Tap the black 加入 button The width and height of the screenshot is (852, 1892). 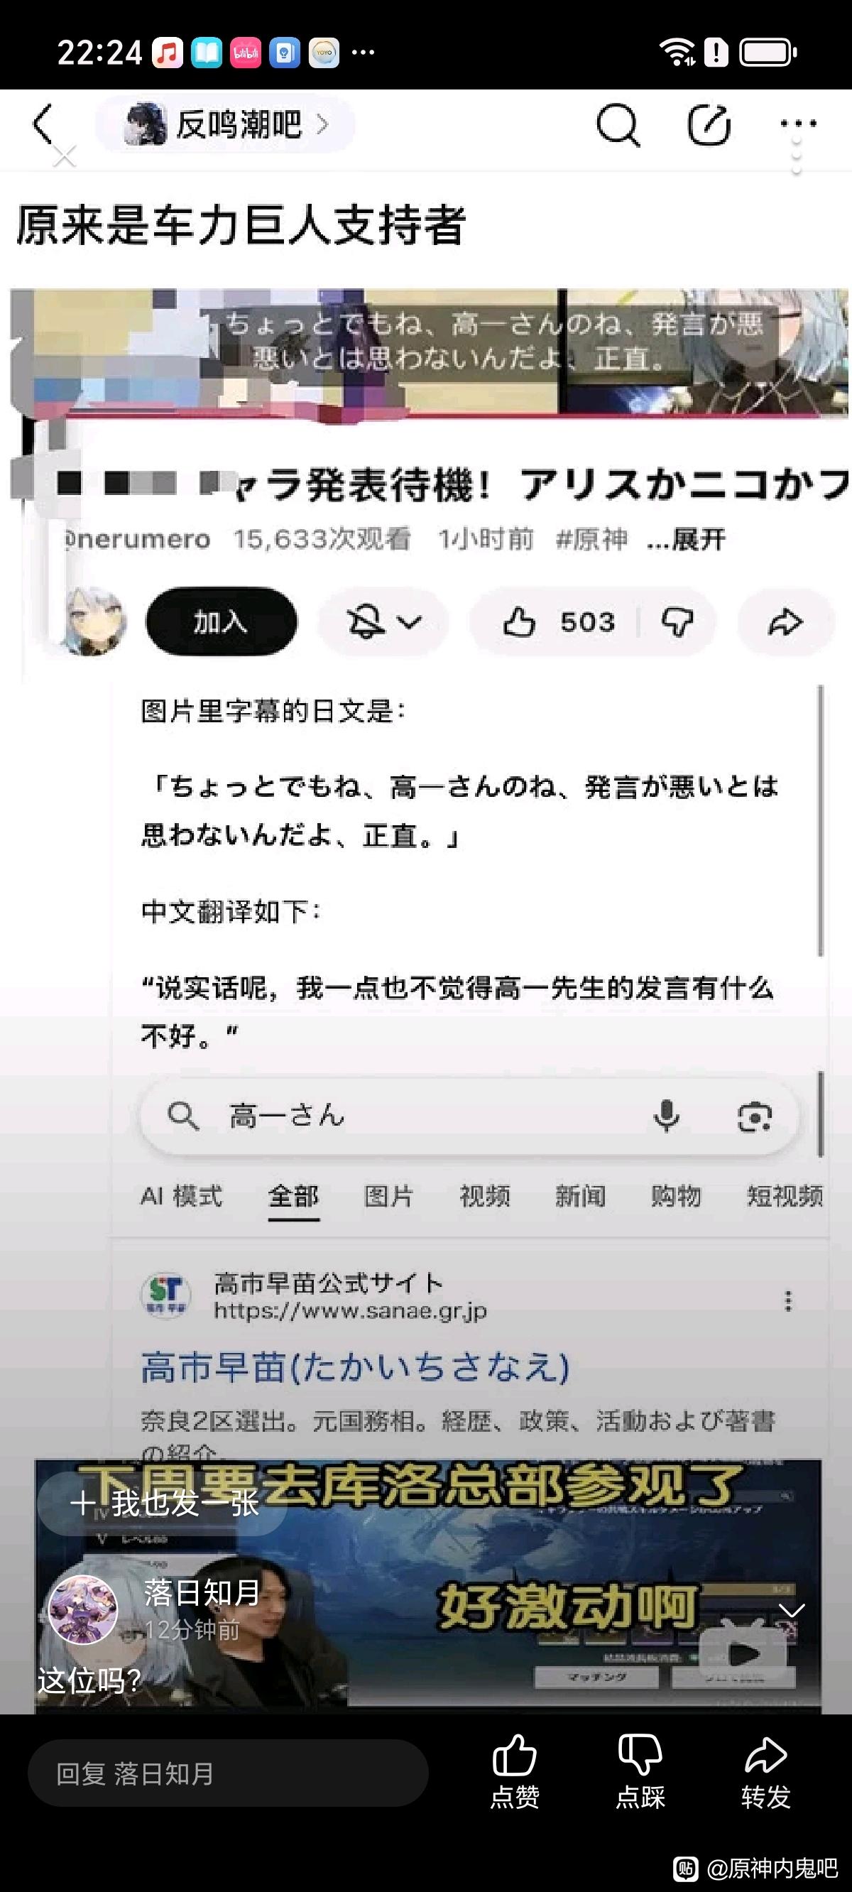tap(221, 622)
